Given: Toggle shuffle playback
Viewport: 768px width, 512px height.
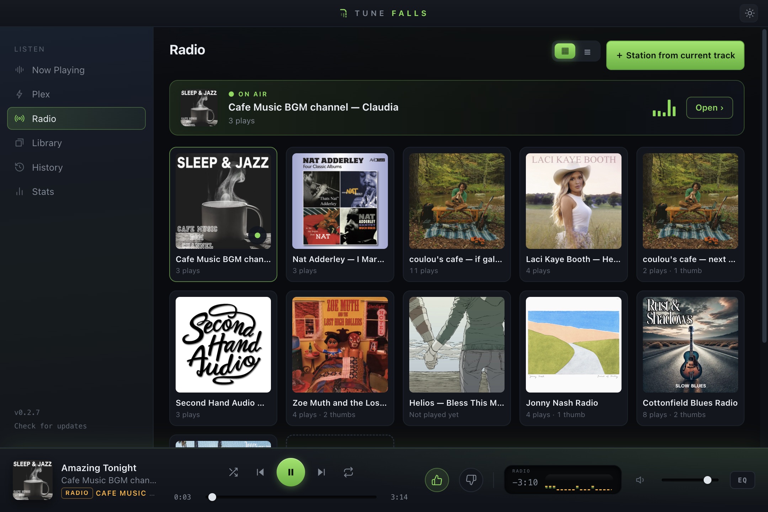Looking at the screenshot, I should point(233,472).
